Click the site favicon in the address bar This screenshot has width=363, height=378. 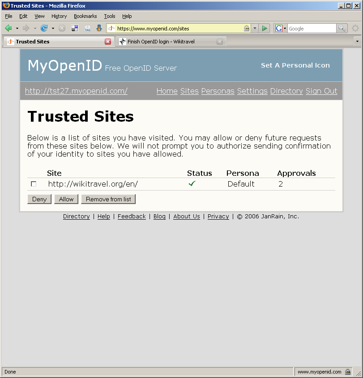click(x=111, y=29)
